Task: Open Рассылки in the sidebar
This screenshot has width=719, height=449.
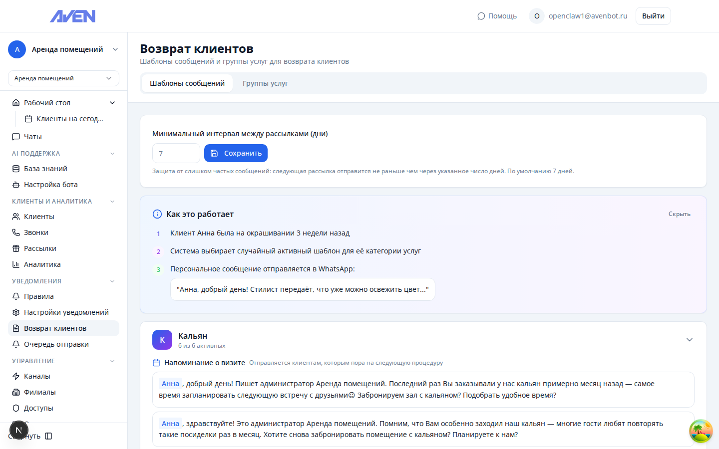Action: tap(40, 248)
